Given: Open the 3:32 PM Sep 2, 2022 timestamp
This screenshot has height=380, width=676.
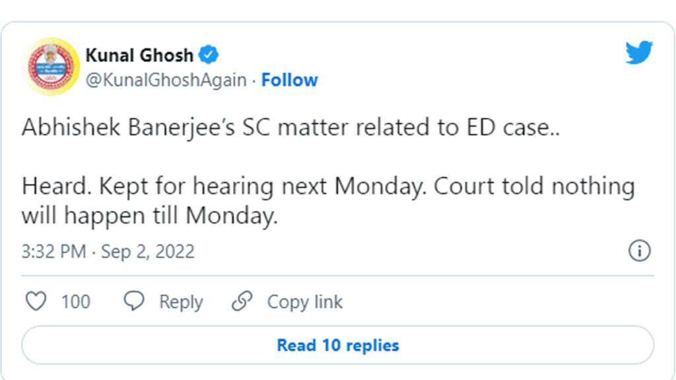Looking at the screenshot, I should click(108, 251).
